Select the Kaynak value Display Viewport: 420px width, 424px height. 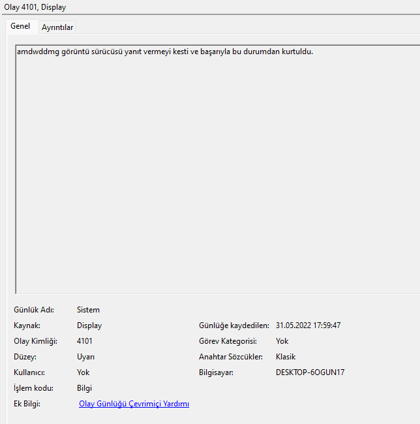89,326
